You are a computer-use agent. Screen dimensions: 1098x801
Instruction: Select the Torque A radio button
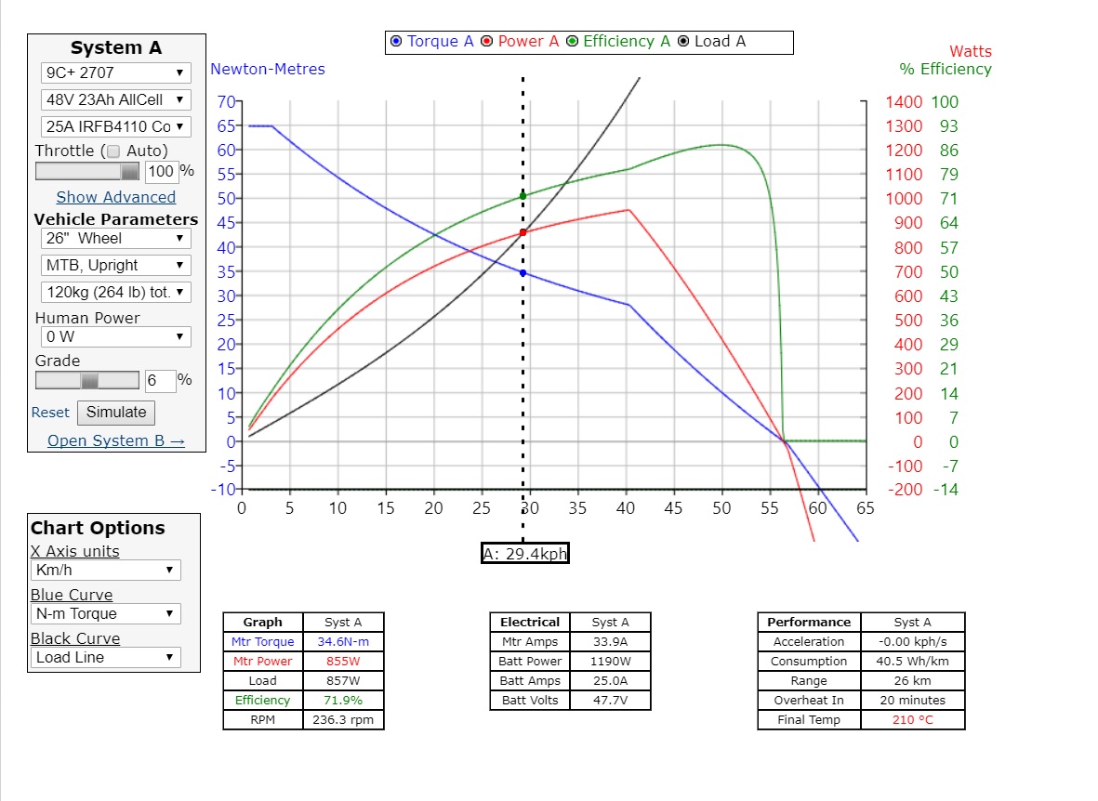pyautogui.click(x=396, y=42)
